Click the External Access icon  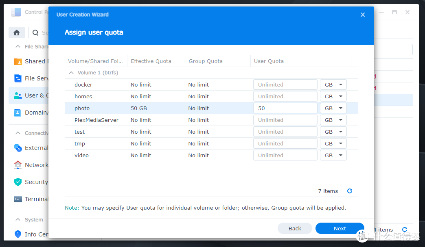18,148
